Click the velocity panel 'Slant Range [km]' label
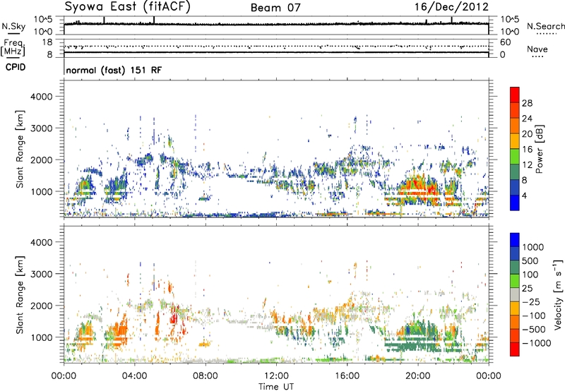 20,294
